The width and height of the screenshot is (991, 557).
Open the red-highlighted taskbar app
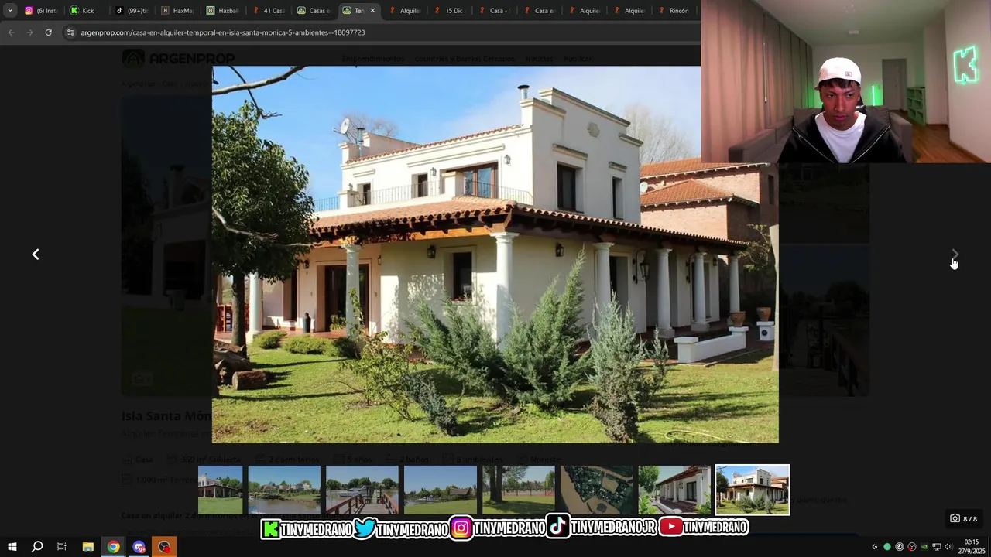(x=164, y=547)
